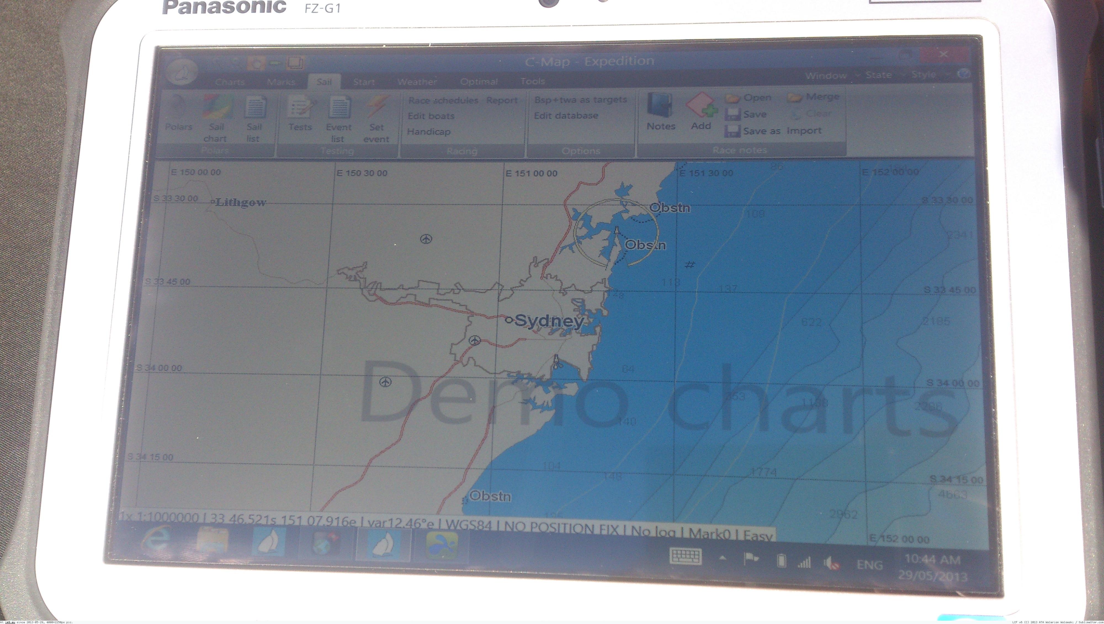Click the upper Obstn label near the bay

coord(670,208)
